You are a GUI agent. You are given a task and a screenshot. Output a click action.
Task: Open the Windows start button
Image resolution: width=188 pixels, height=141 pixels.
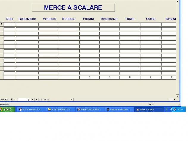7,109
